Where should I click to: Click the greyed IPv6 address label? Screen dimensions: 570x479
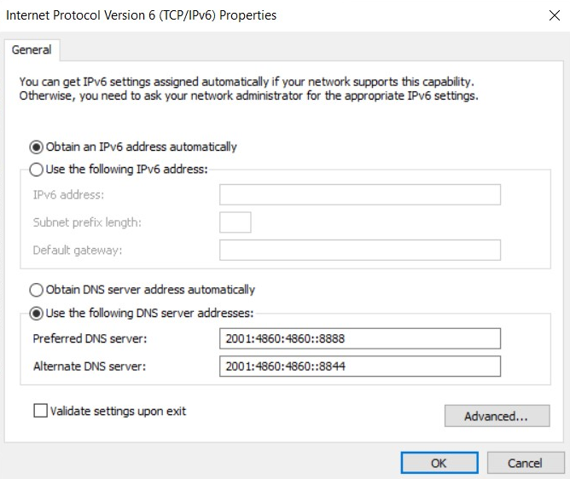[x=68, y=194]
